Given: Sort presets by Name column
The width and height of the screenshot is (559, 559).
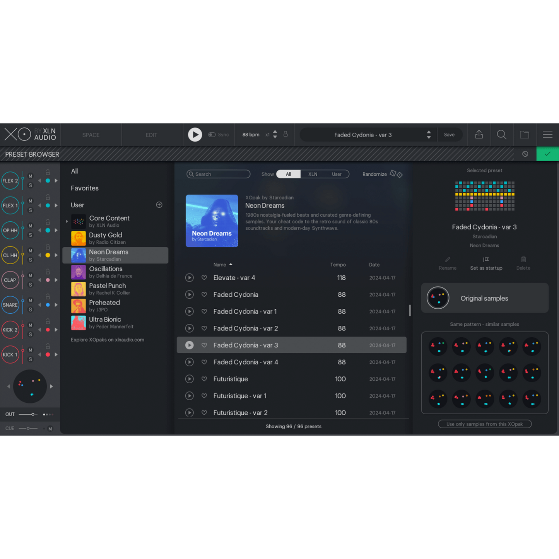Looking at the screenshot, I should click(220, 265).
